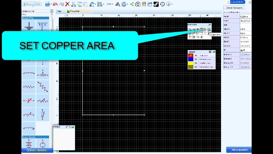Pick the VCC supply flag symbol
273x154 pixels.
tap(43, 26)
